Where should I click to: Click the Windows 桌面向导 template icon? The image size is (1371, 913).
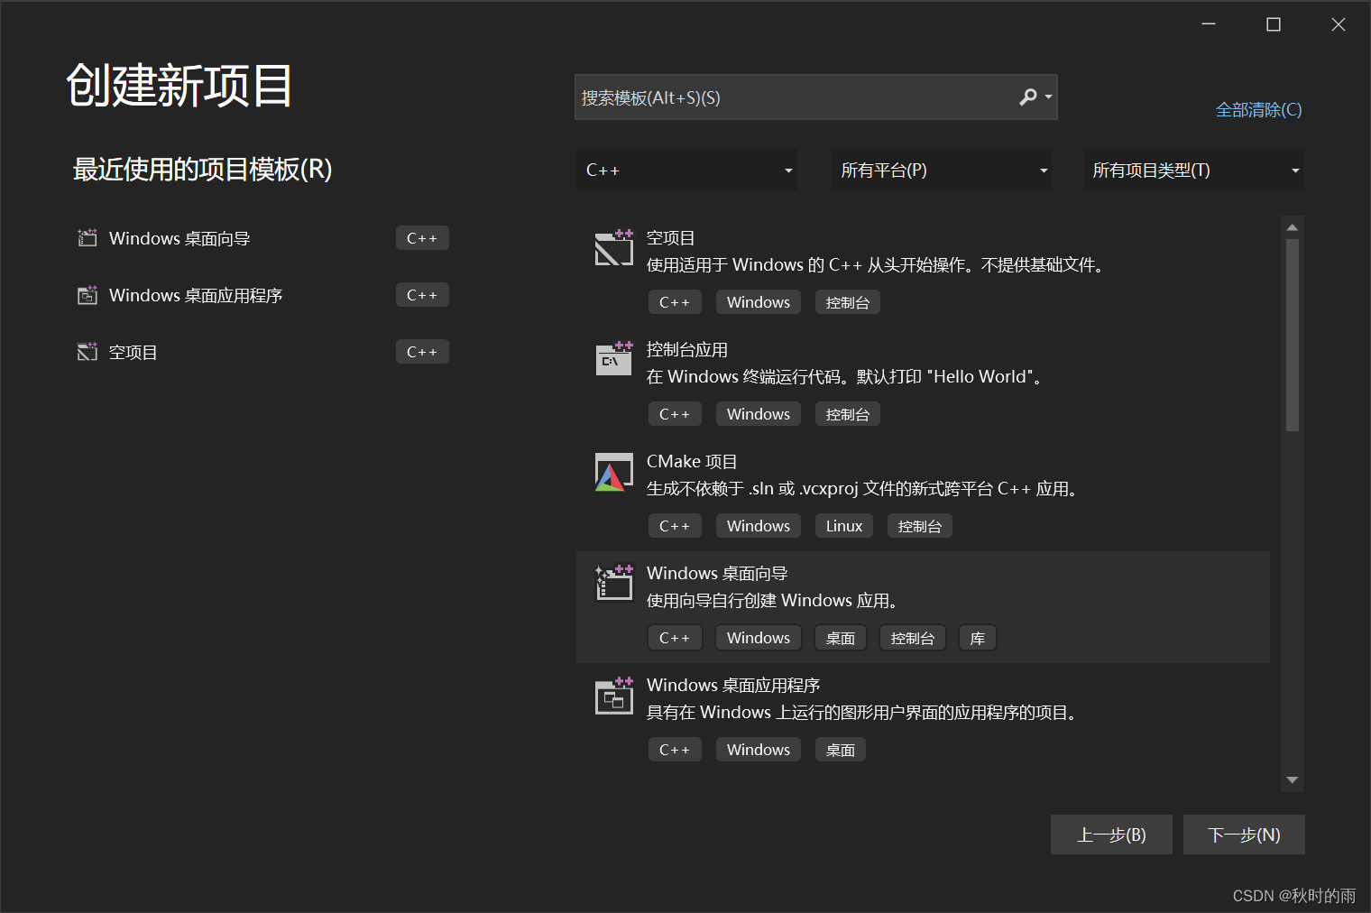coord(613,583)
